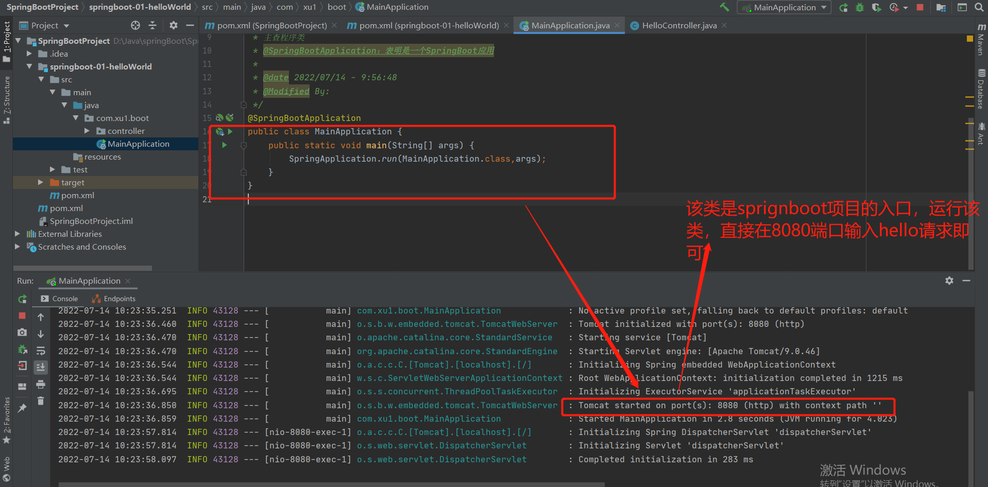This screenshot has width=988, height=487.
Task: Select the resources folder in tree
Action: tap(97, 156)
